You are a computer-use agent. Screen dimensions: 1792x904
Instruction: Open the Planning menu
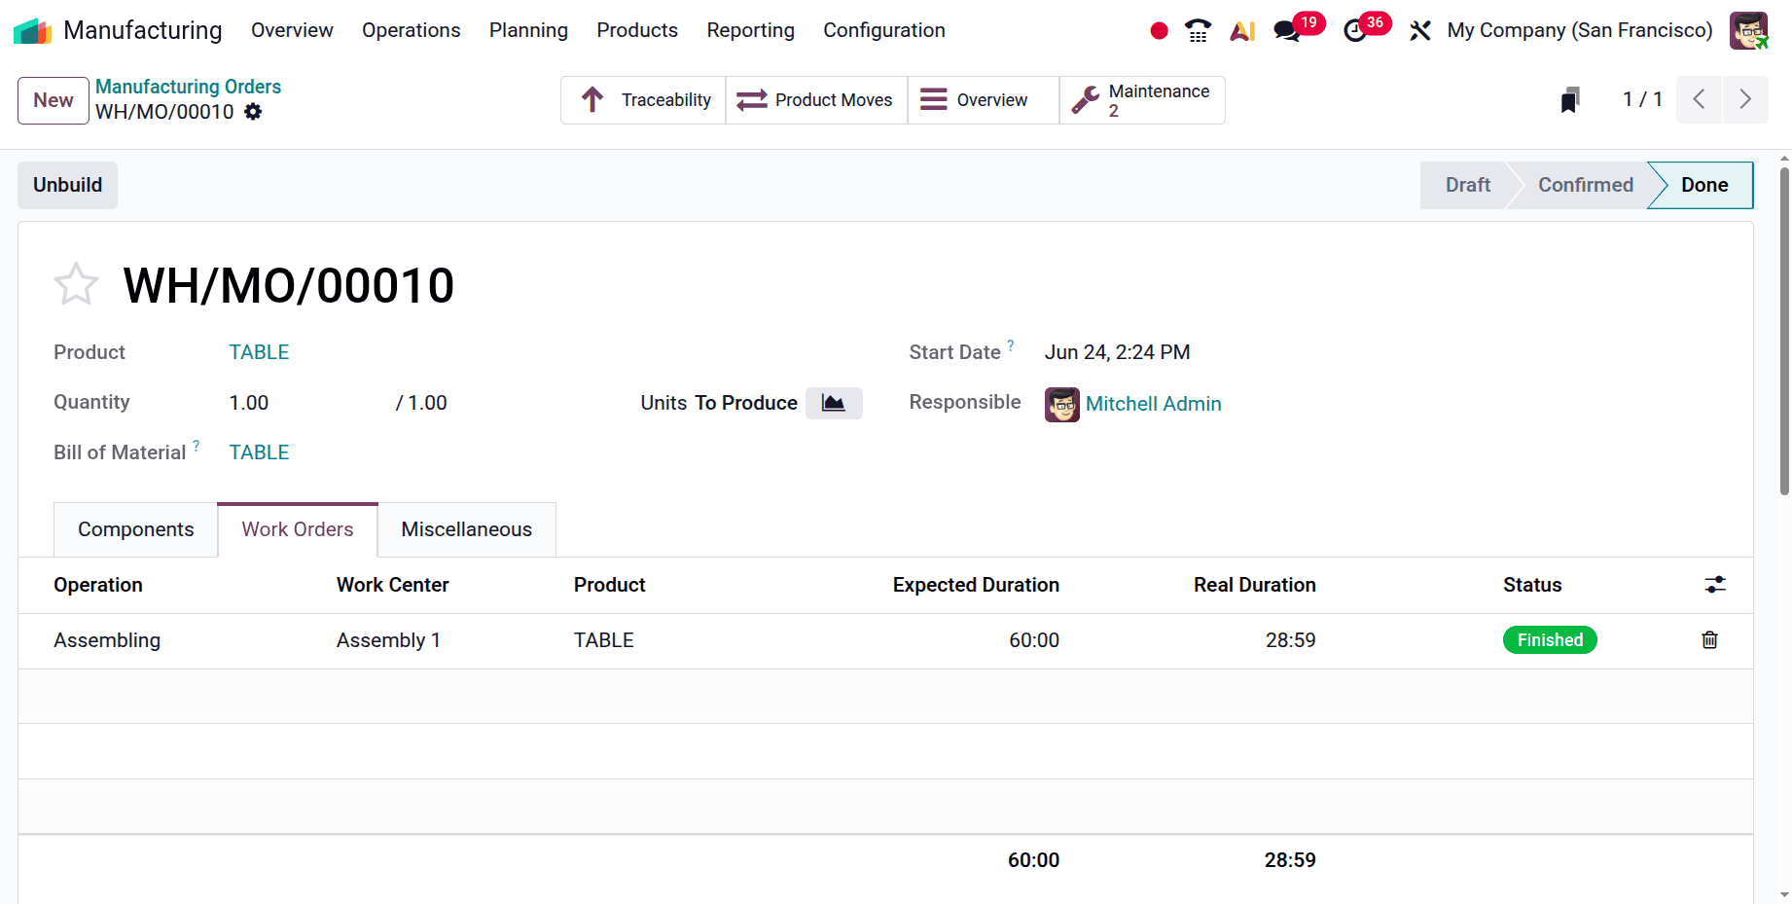click(528, 30)
